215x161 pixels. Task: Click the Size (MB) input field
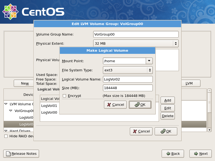[x=128, y=88]
